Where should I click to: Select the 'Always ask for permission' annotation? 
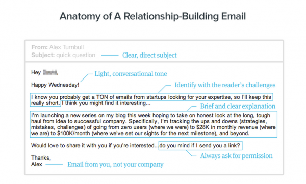pyautogui.click(x=236, y=156)
